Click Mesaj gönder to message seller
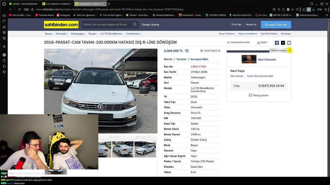The width and height of the screenshot is (330, 185). (259, 95)
